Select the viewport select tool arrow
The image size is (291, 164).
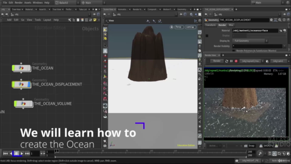tap(105, 46)
